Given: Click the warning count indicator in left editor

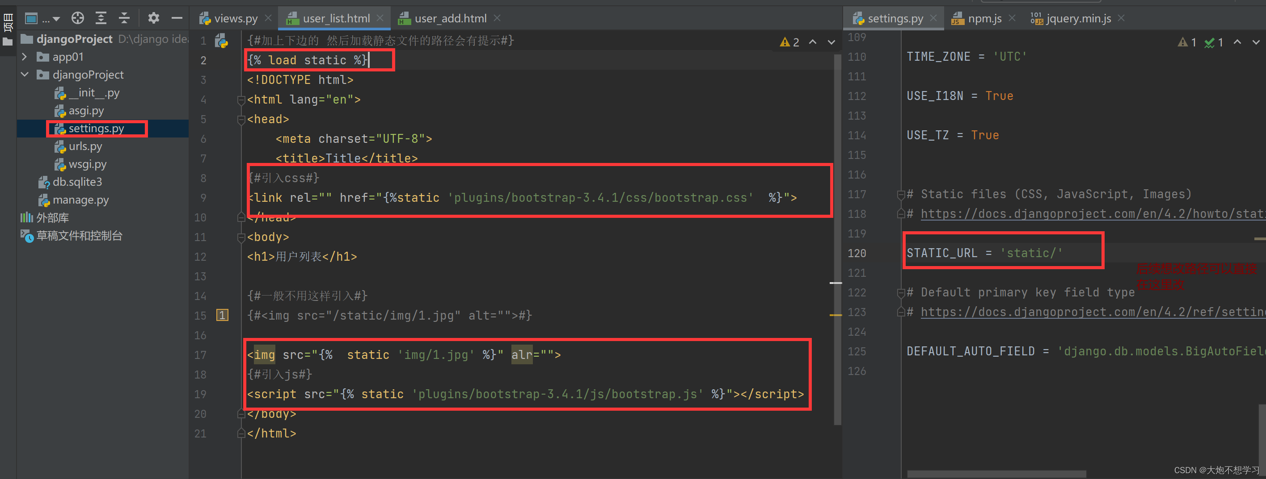Looking at the screenshot, I should (790, 42).
